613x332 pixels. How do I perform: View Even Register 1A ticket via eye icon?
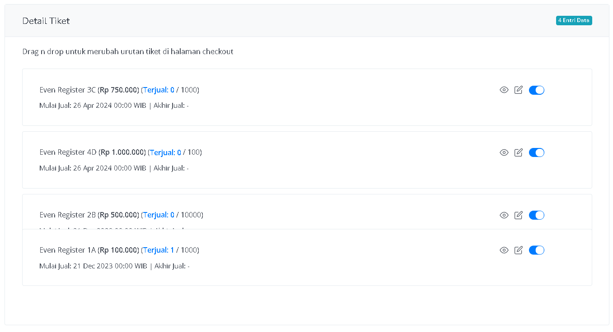(504, 250)
